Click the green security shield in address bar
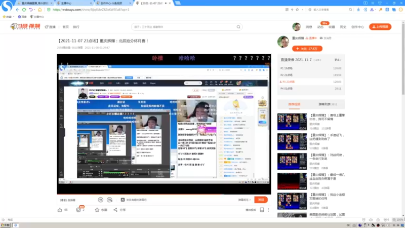Viewport: 405px width, 228px height. pos(49,10)
